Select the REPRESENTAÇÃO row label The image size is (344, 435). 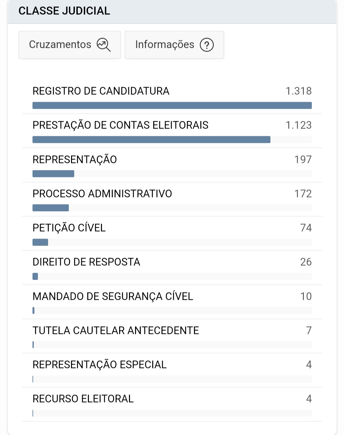pos(75,159)
